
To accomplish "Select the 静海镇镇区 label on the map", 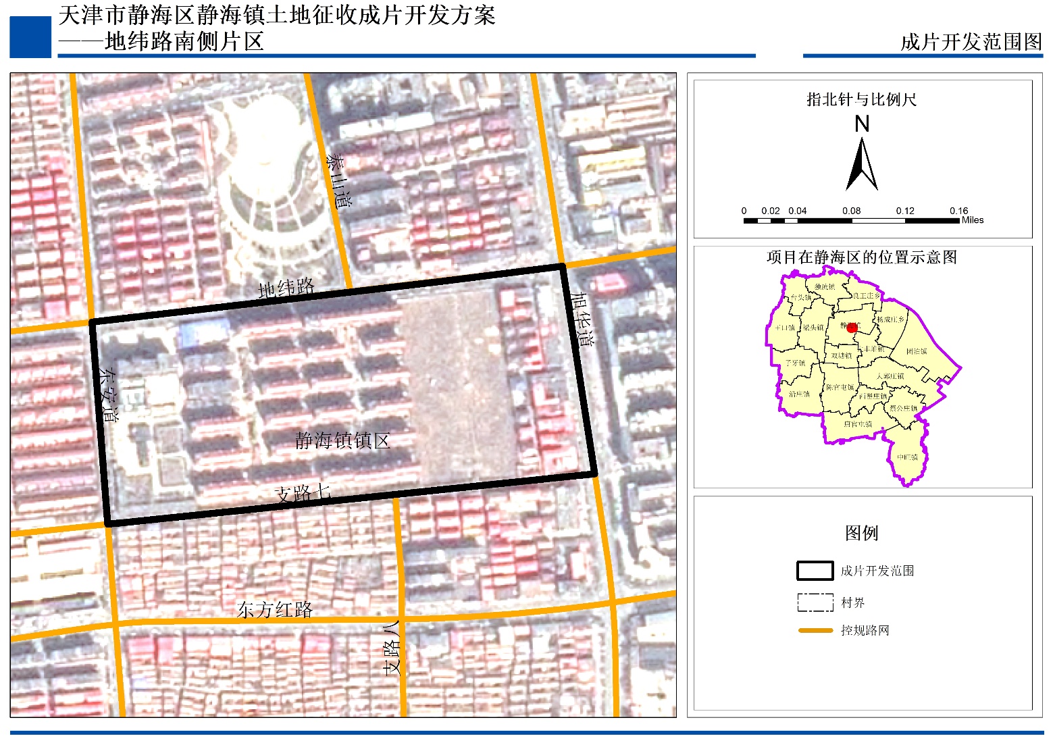I will pos(342,441).
